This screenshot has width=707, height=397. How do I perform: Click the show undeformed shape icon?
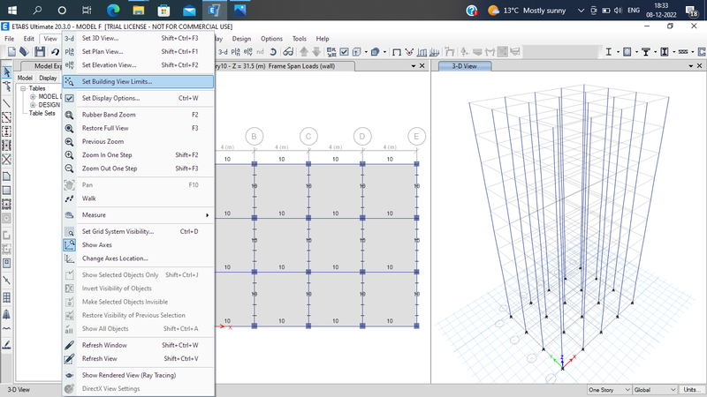(397, 52)
